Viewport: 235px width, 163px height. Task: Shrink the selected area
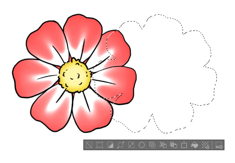[131, 145]
